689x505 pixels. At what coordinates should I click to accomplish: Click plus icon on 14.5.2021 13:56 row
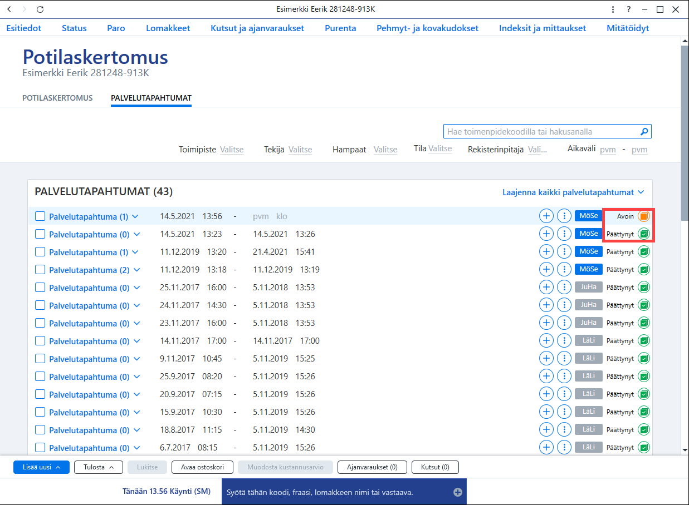pyautogui.click(x=546, y=216)
